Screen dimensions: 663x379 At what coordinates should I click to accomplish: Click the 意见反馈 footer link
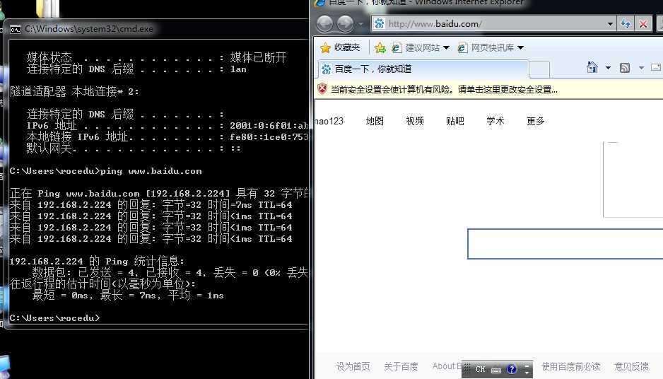631,366
